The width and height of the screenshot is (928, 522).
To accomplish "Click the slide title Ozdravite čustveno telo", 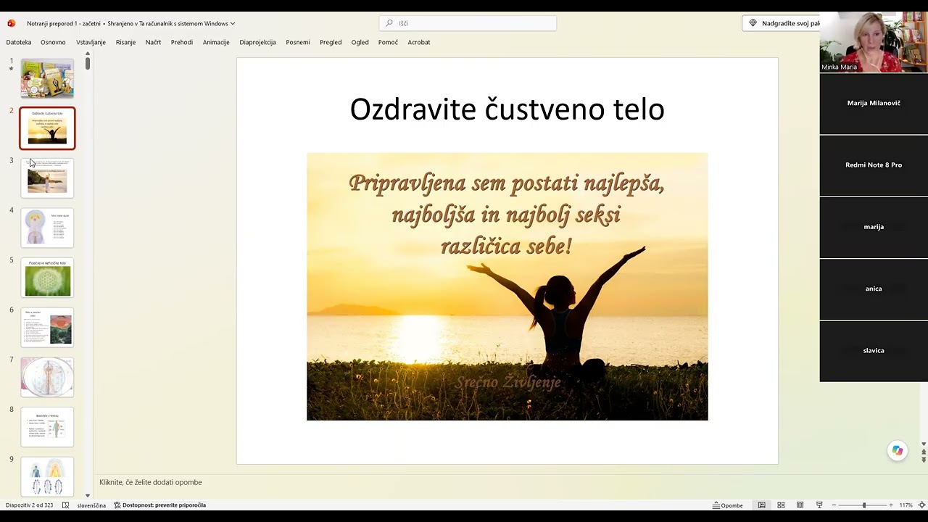I will [x=507, y=109].
